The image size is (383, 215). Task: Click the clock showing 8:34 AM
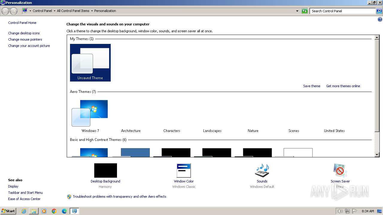[368, 211]
